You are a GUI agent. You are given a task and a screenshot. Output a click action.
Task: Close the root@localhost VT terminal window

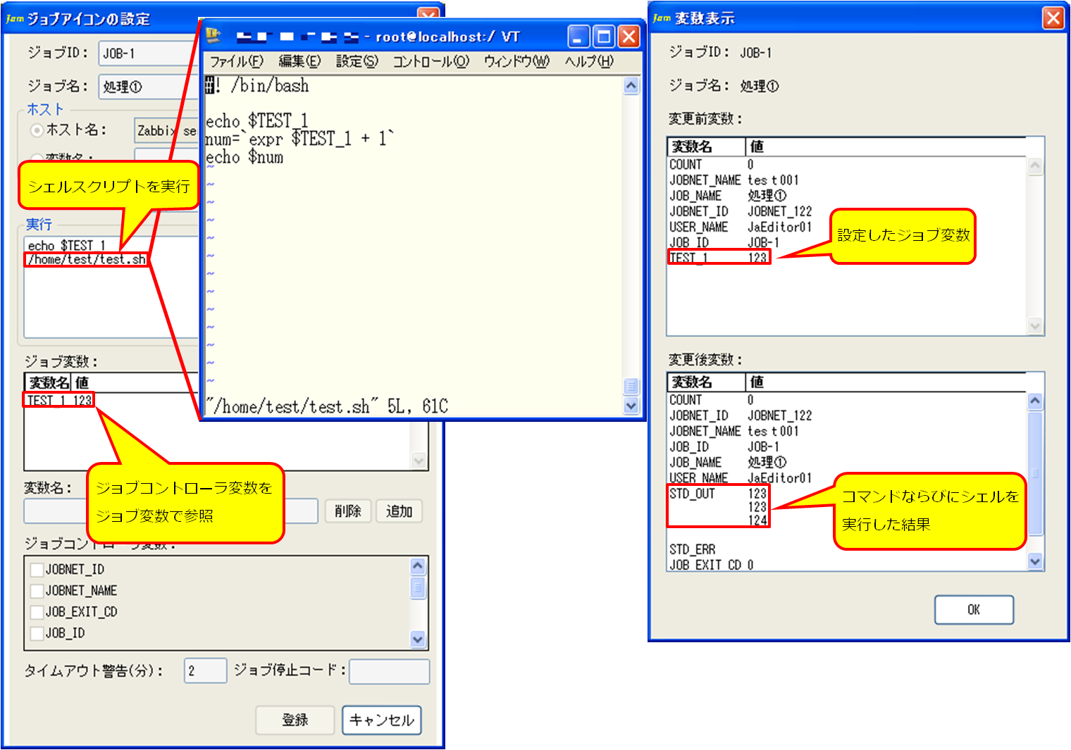pyautogui.click(x=629, y=36)
